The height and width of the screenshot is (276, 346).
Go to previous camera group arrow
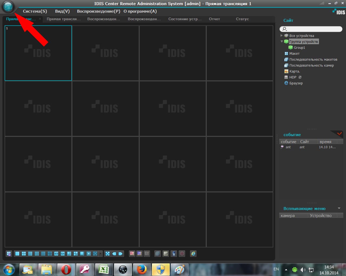coord(114,254)
